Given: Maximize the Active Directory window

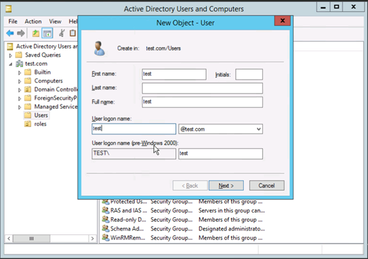Looking at the screenshot, I should 337,7.
